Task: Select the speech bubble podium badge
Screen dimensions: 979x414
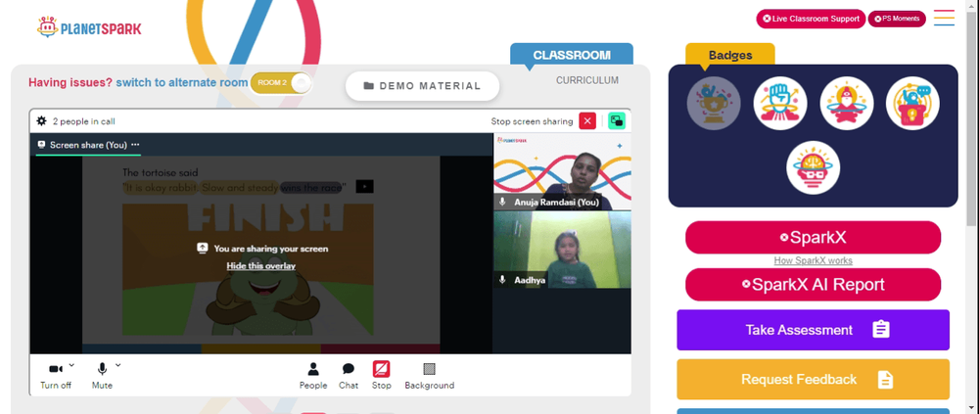Action: (912, 103)
